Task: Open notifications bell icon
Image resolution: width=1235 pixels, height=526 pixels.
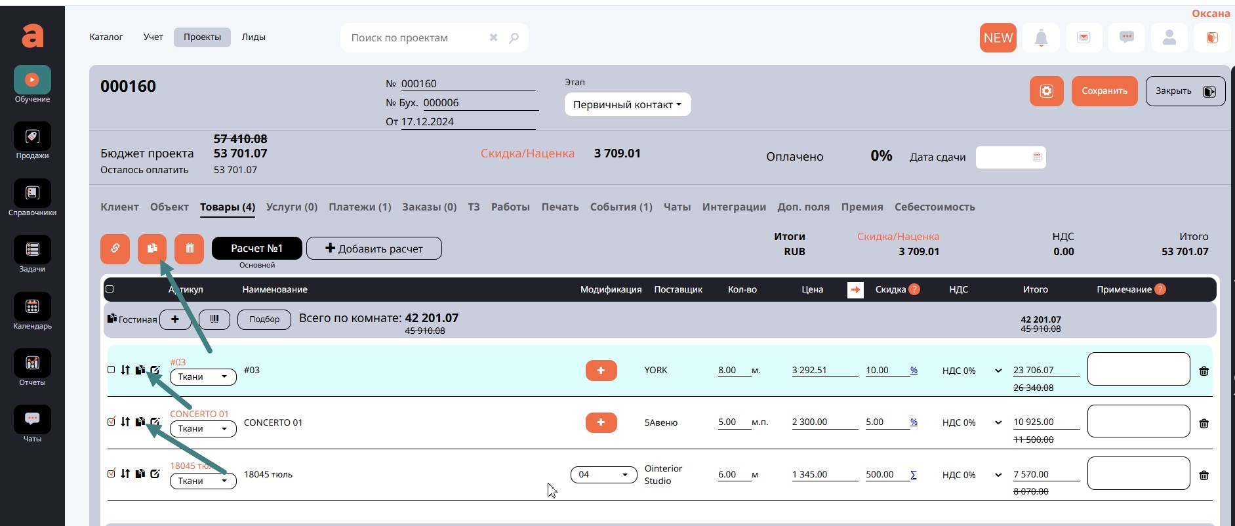Action: 1041,38
